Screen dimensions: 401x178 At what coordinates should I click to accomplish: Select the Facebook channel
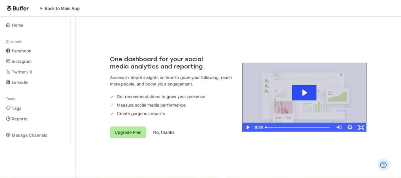pos(19,51)
